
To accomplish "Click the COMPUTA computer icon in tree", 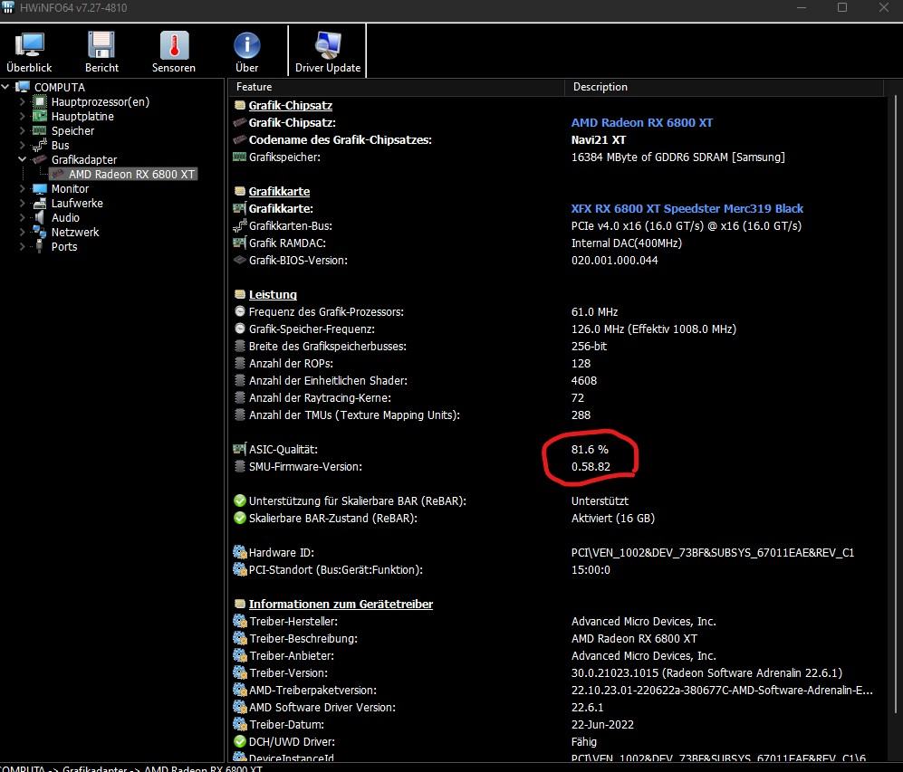I will pos(23,87).
